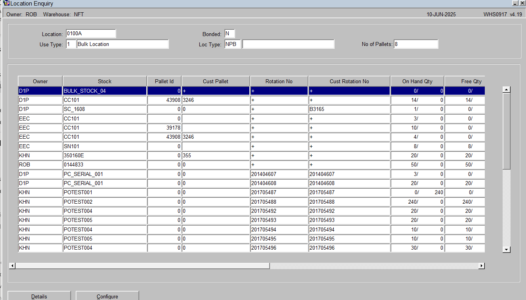Select the POTEST002 stock cell
The image size is (526, 300).
click(105, 202)
